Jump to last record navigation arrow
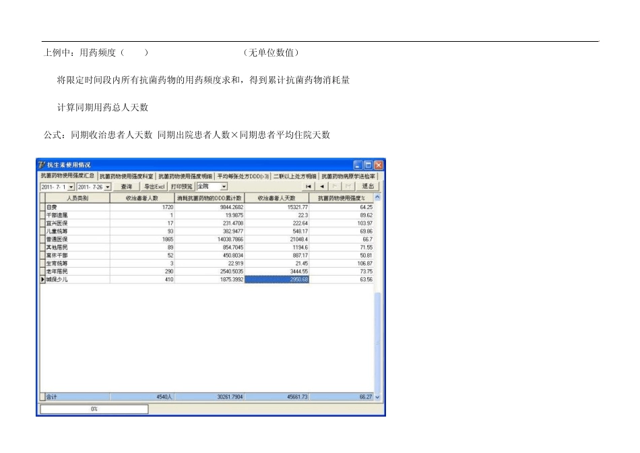This screenshot has width=640, height=453. (348, 187)
